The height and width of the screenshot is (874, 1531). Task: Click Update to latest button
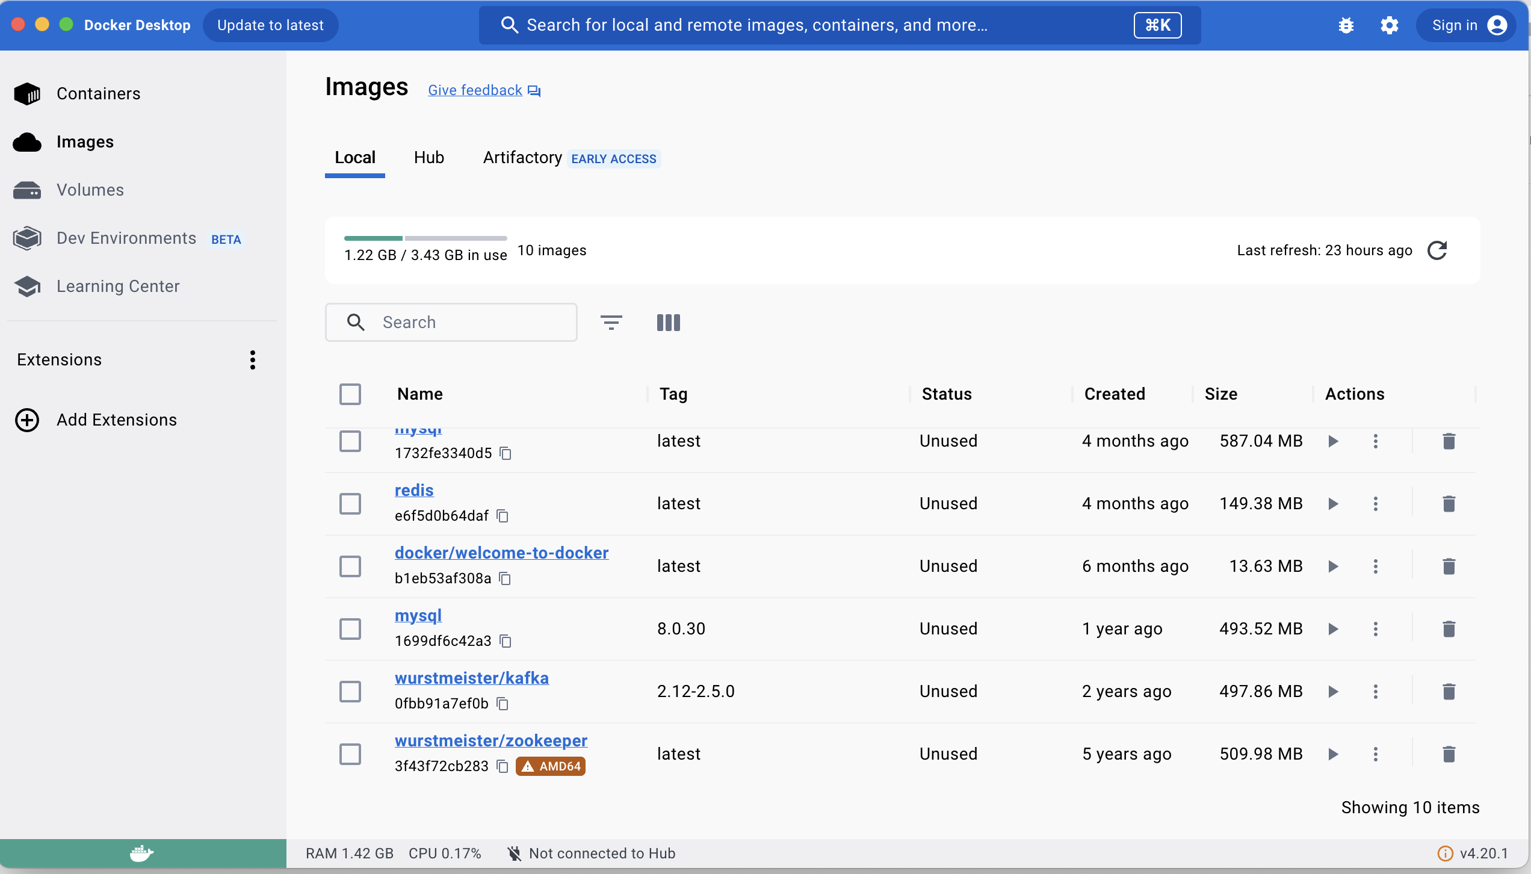pos(271,25)
